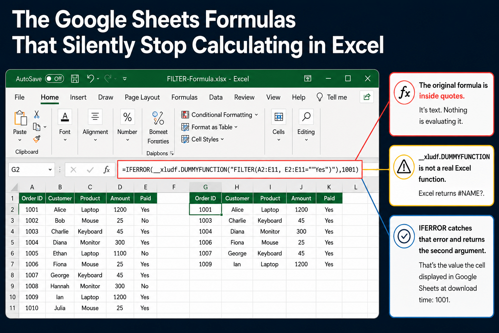Open the Number percent icon

[x=127, y=117]
